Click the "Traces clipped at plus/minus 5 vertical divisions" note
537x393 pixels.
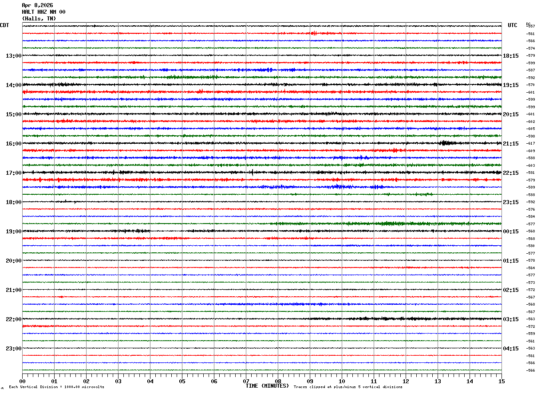click(x=348, y=387)
